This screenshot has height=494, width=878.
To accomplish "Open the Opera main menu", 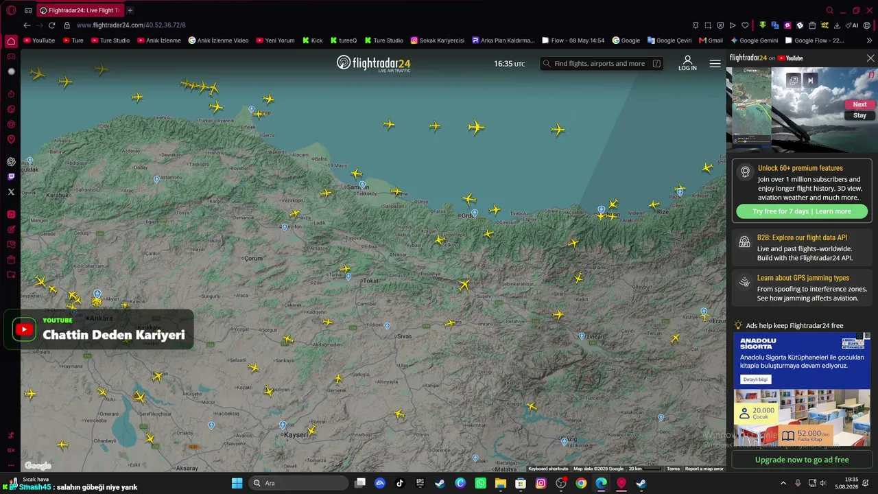I will click(x=11, y=10).
